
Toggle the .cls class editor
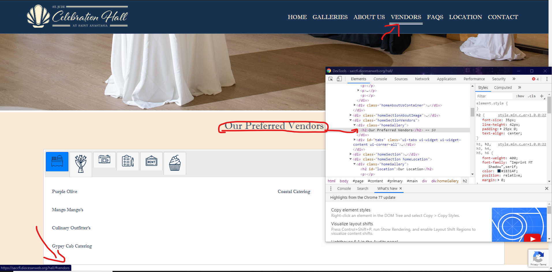tap(532, 96)
